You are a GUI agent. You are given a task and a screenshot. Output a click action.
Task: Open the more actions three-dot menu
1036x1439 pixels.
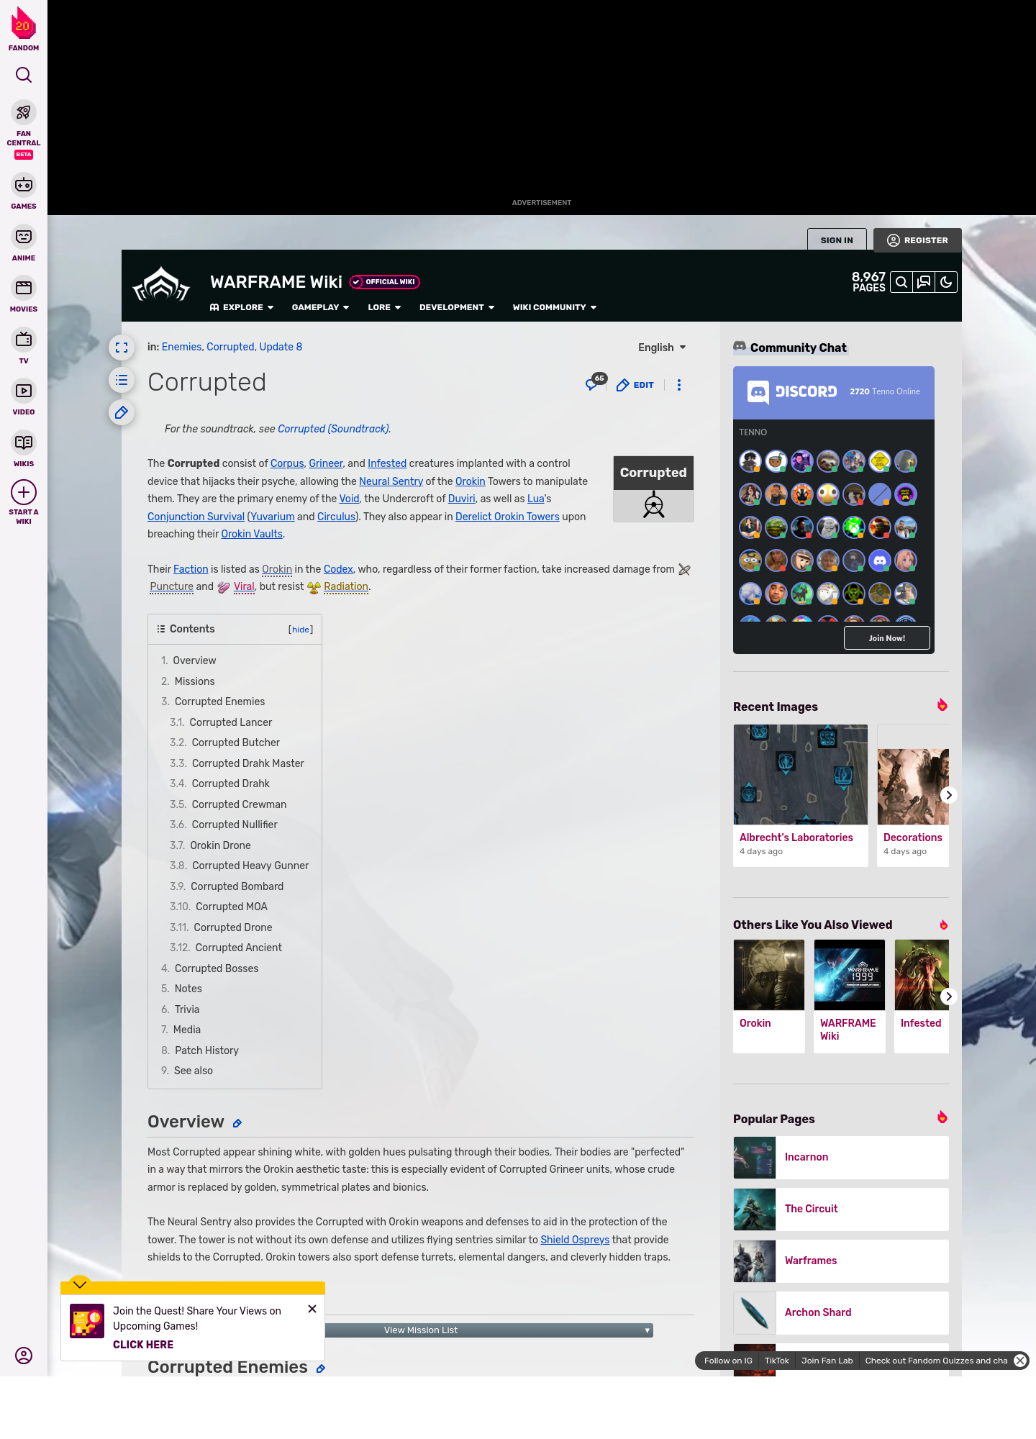tap(678, 385)
